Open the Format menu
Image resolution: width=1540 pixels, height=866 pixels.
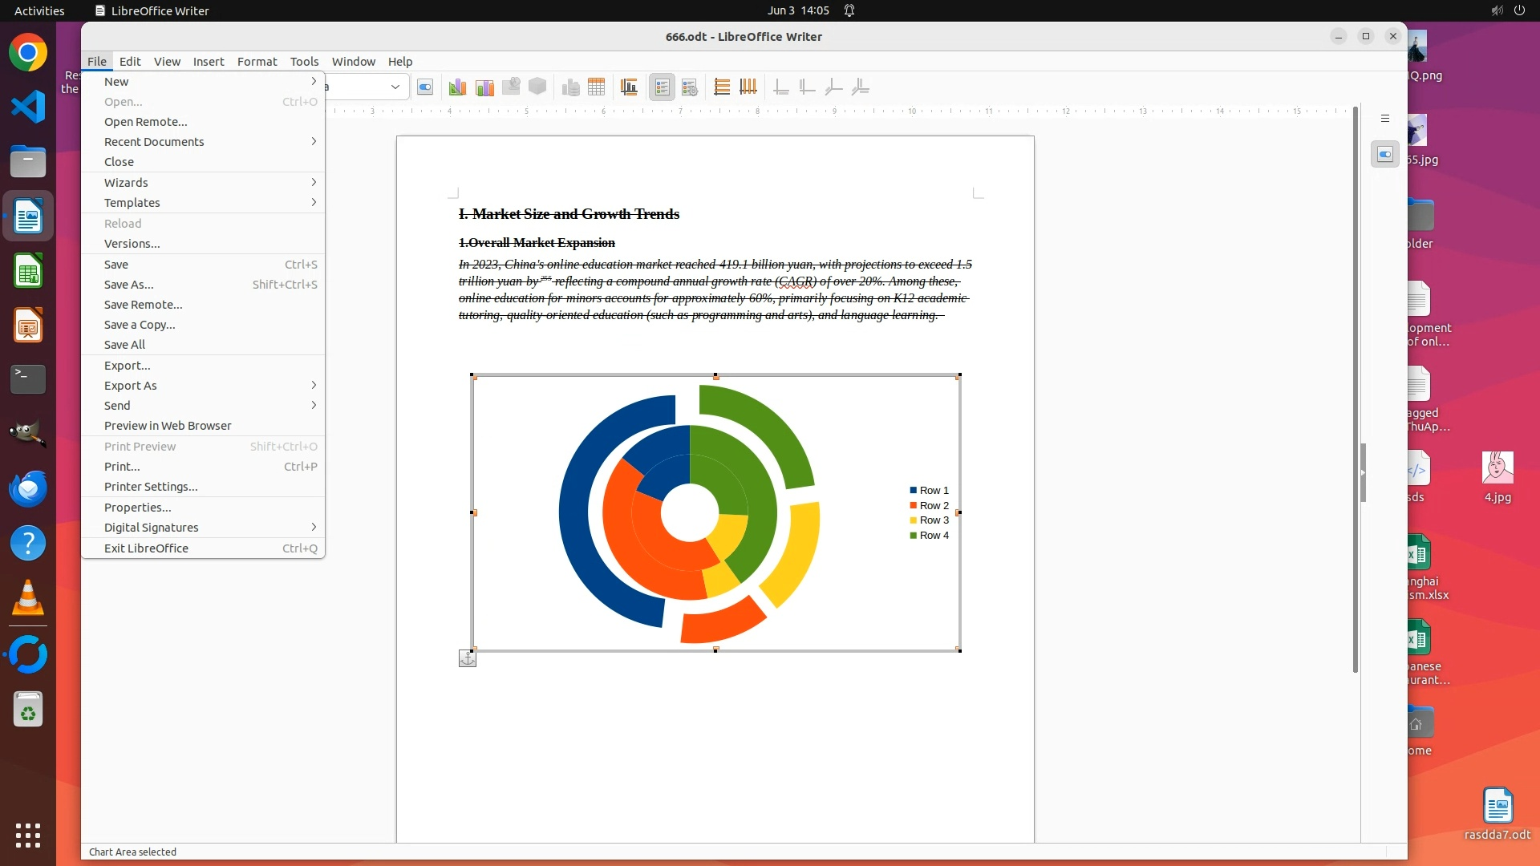coord(257,62)
